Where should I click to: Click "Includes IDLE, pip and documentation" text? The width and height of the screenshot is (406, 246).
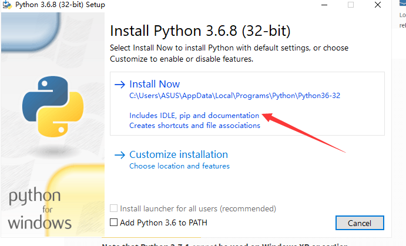tap(194, 116)
